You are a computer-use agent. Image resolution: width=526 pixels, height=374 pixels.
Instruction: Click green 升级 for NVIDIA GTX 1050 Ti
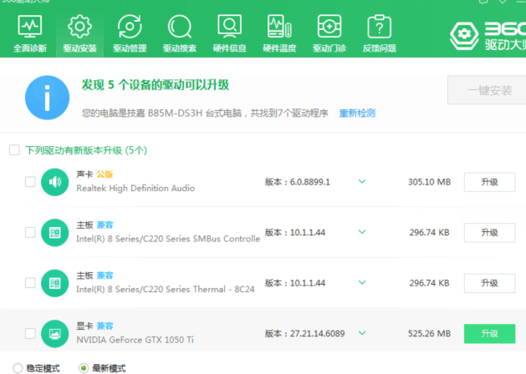489,333
